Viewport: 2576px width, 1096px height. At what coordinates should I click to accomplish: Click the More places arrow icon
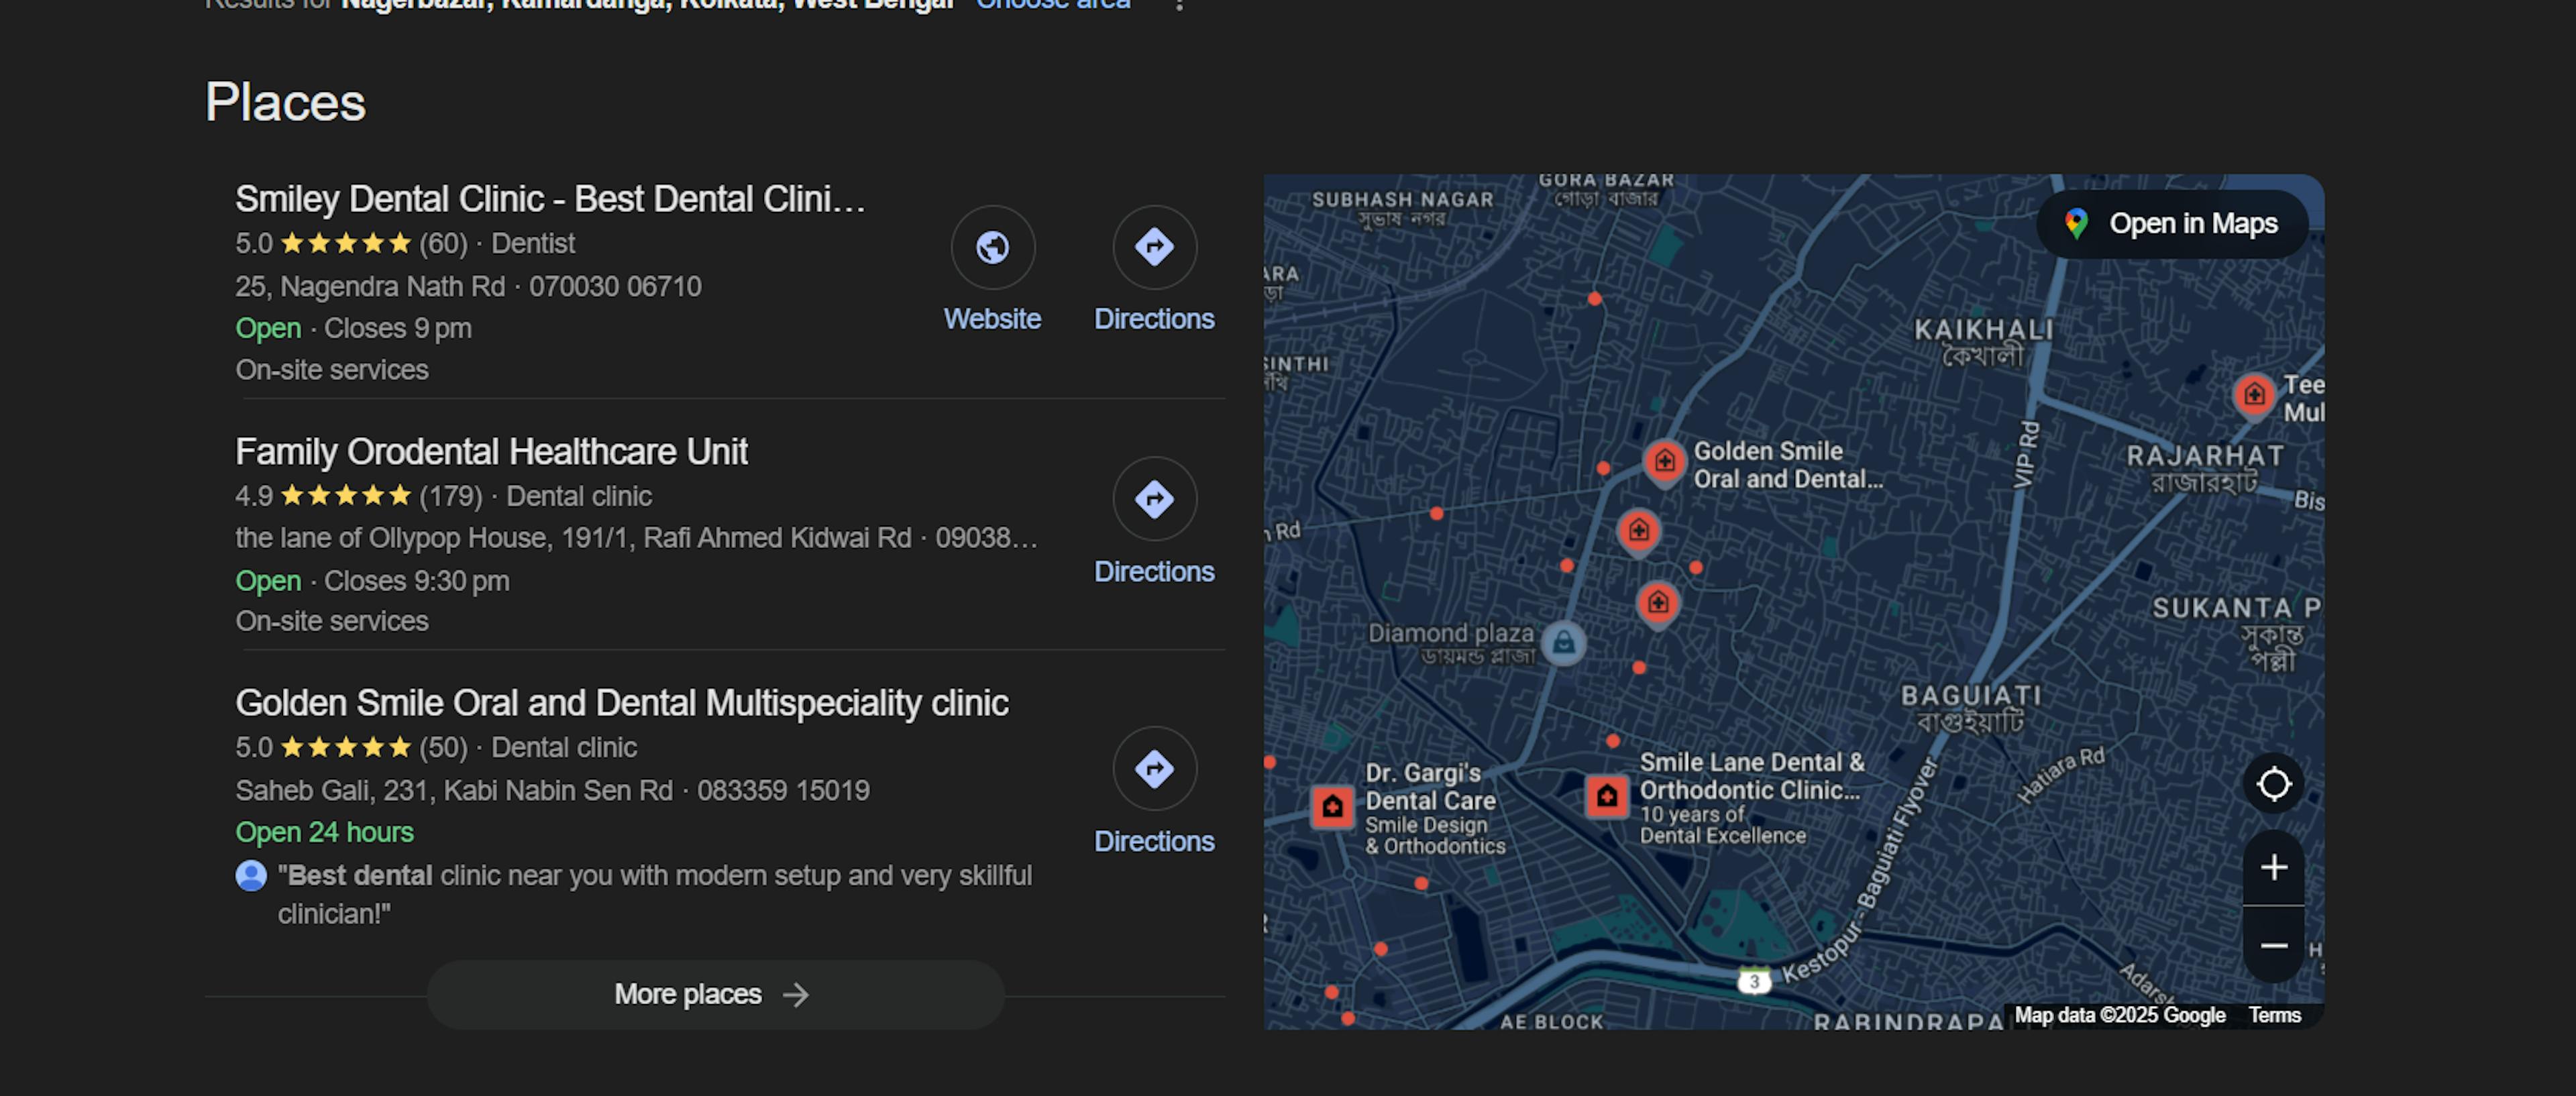coord(796,995)
